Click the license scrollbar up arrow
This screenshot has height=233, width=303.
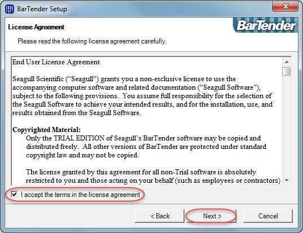(287, 62)
